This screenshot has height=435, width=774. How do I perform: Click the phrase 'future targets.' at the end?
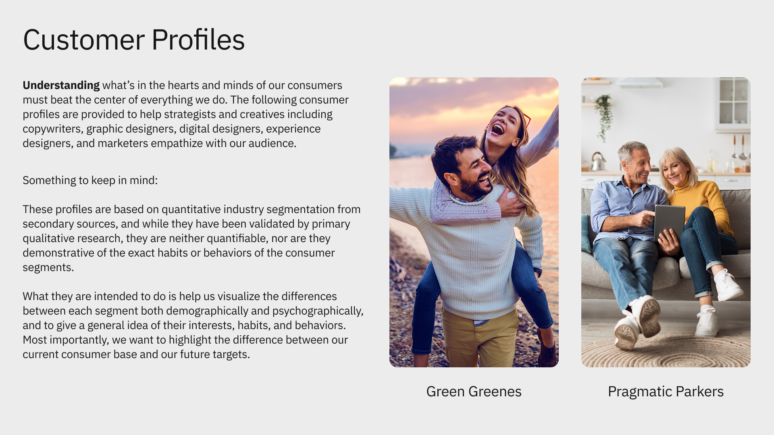[x=215, y=354]
